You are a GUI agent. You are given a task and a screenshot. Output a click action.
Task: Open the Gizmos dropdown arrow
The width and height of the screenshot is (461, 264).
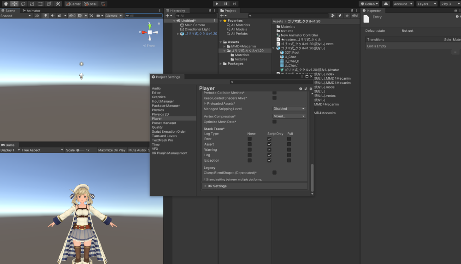click(120, 16)
